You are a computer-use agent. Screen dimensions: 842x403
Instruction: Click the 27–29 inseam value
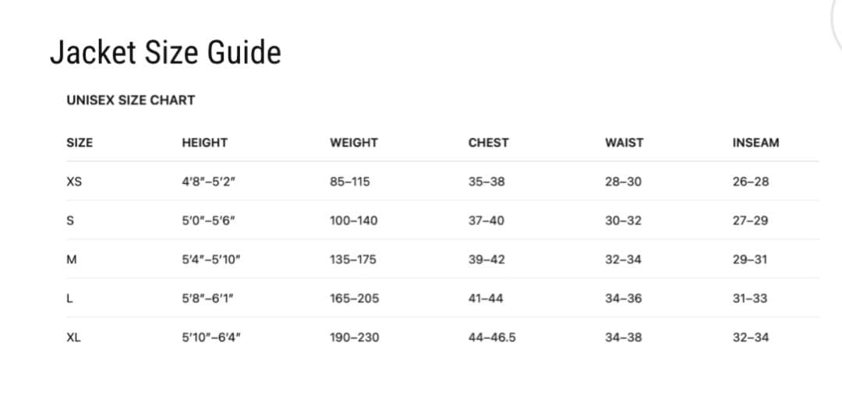coord(750,221)
